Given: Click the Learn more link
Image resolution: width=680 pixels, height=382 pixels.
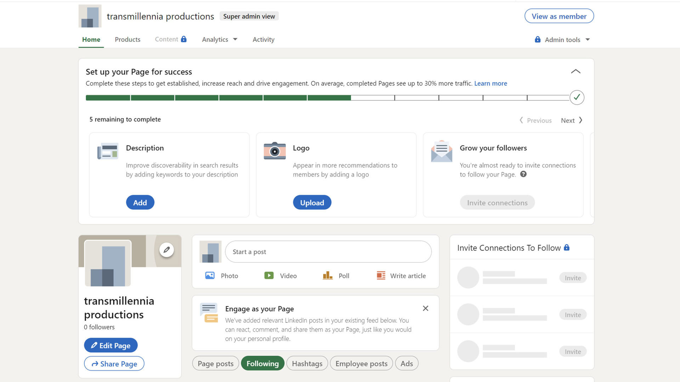Looking at the screenshot, I should [491, 83].
